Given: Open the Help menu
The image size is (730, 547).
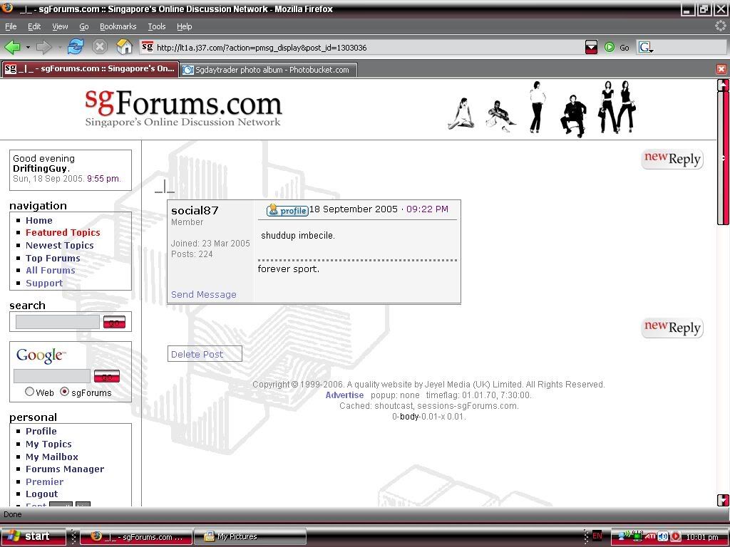Looking at the screenshot, I should [185, 26].
